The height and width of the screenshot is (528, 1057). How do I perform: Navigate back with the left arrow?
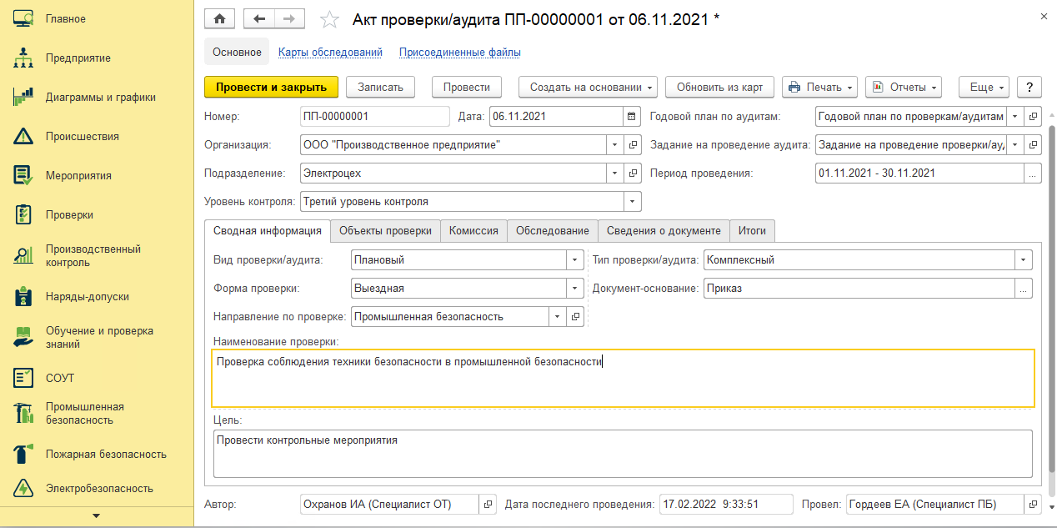[258, 18]
